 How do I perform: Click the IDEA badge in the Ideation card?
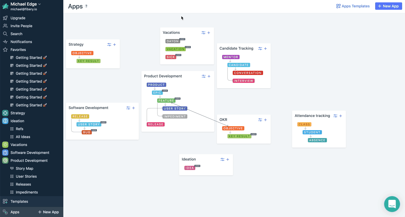coord(190,168)
